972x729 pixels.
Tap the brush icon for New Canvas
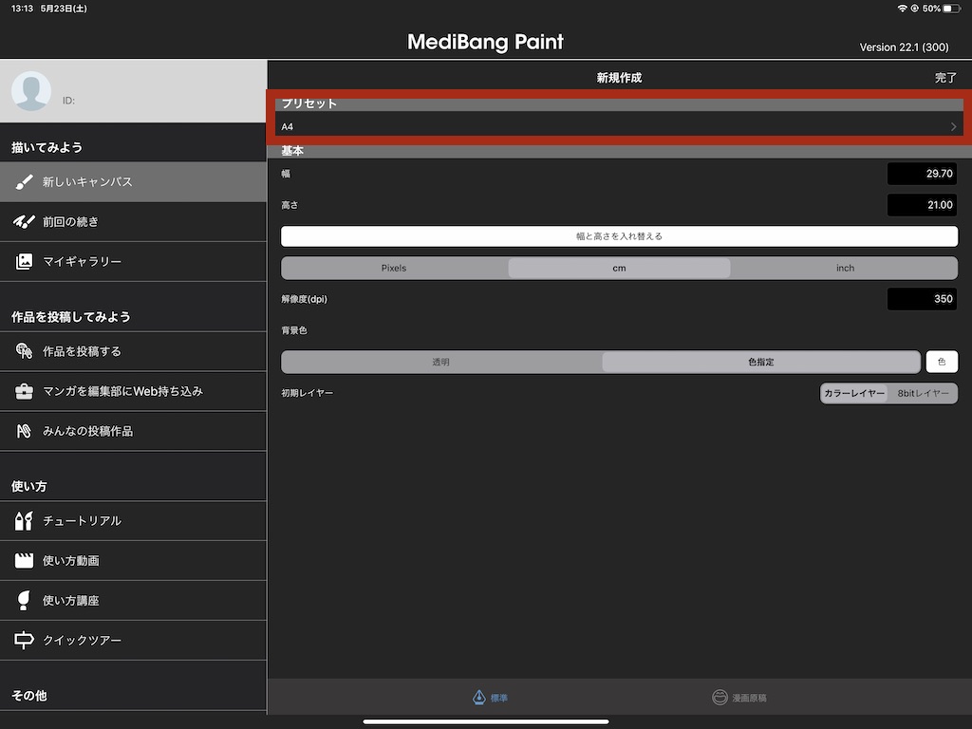coord(25,182)
